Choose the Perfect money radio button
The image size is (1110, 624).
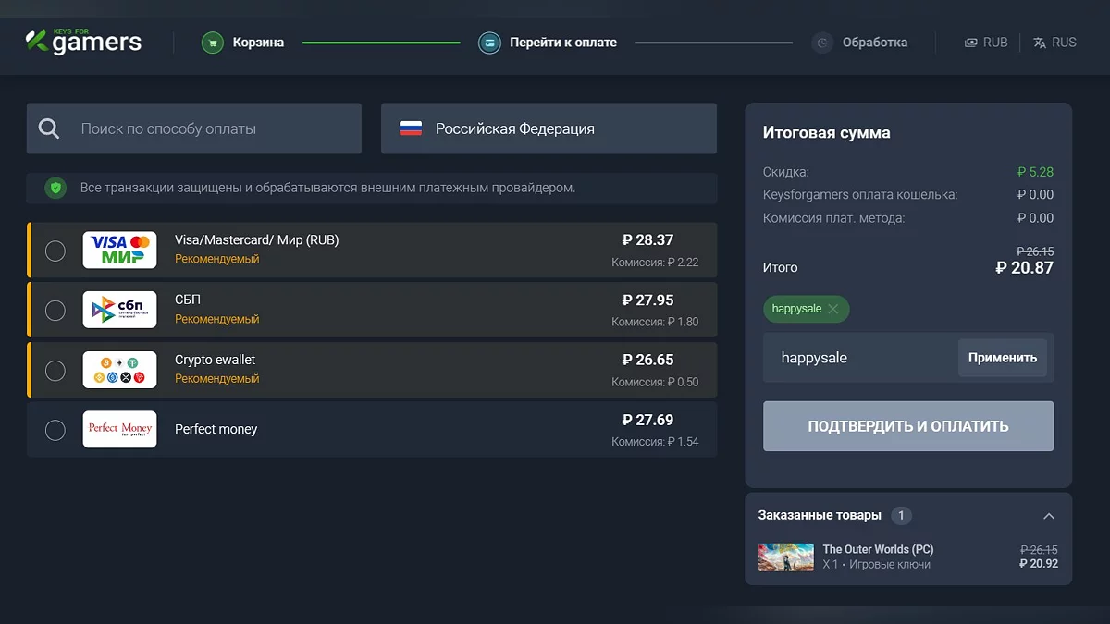pyautogui.click(x=55, y=430)
